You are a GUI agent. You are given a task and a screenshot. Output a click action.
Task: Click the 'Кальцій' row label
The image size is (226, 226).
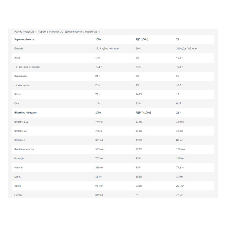pyautogui.click(x=19, y=159)
